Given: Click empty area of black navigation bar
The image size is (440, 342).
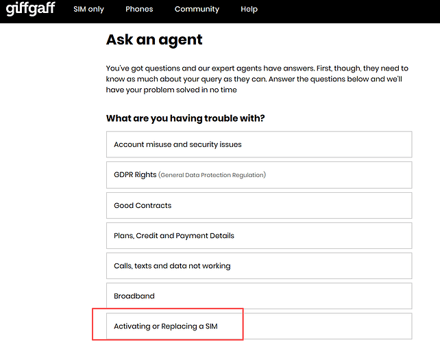Looking at the screenshot, I should tap(348, 11).
